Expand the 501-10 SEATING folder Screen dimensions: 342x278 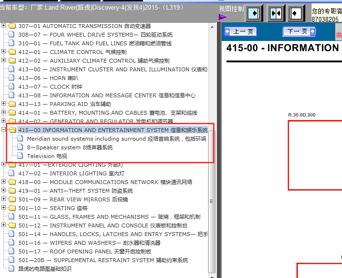click(x=3, y=208)
